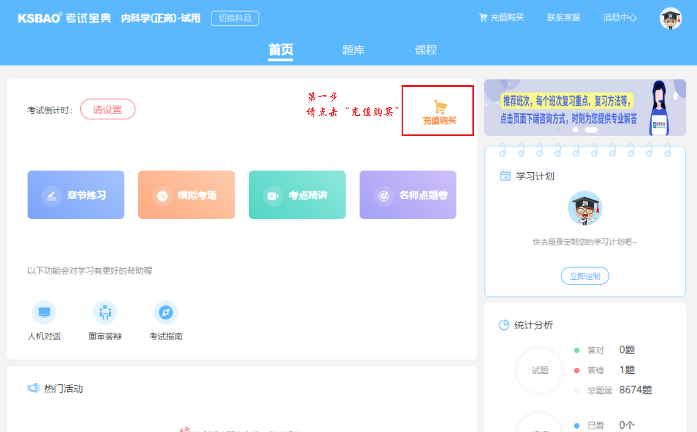Switch to the 题库 tab
This screenshot has height=432, width=697.
(353, 50)
